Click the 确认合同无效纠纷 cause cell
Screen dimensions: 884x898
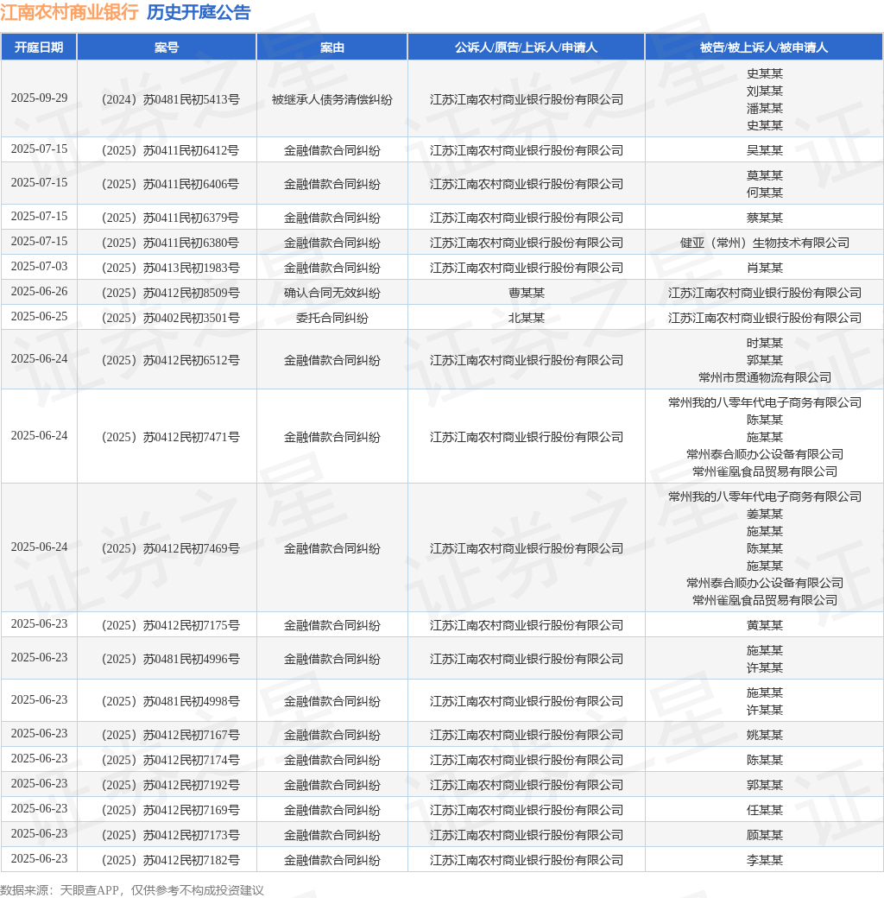[x=332, y=294]
